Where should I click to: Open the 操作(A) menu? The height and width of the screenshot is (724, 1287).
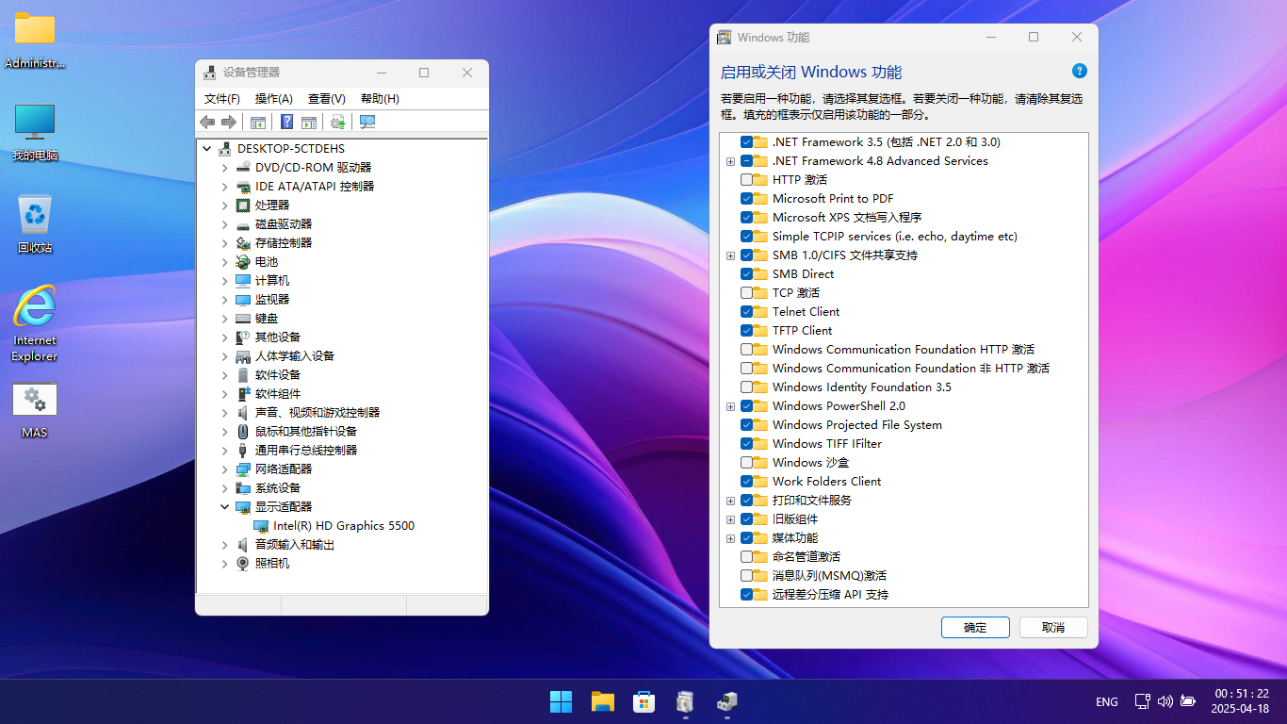coord(273,98)
